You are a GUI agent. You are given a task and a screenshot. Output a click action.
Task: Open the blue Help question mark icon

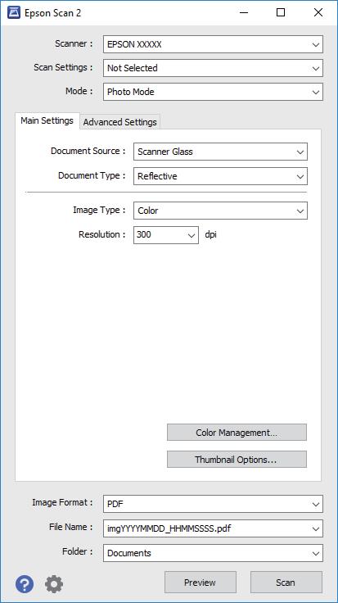[x=25, y=584]
